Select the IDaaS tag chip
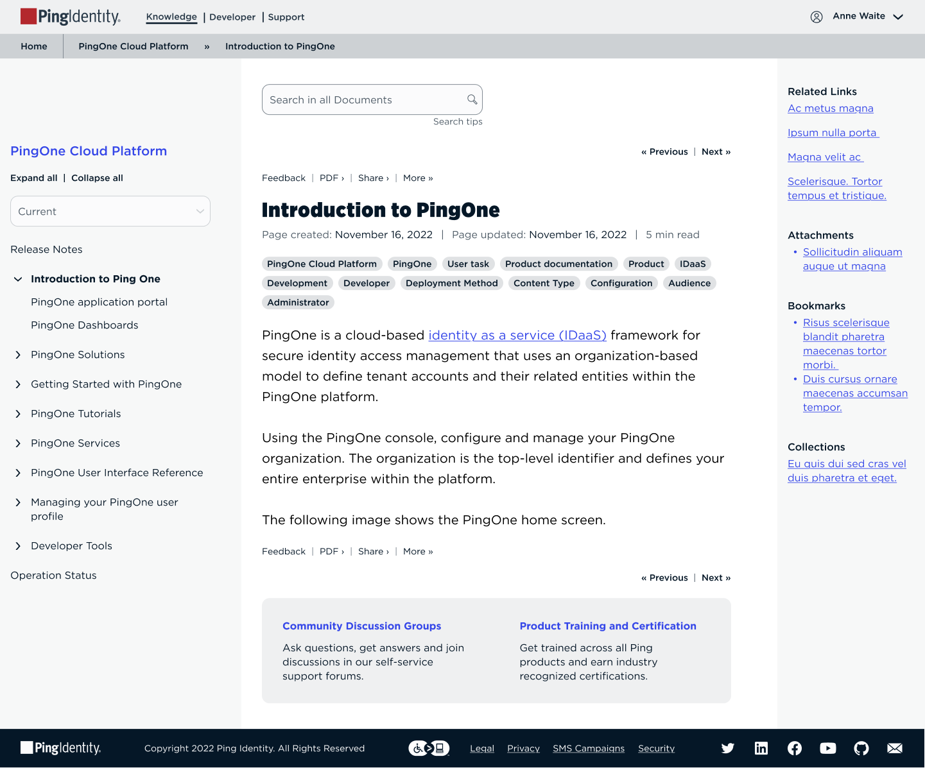925x768 pixels. click(692, 264)
